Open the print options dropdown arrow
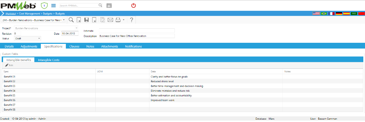Screen dimensions: 365x122 [x=124, y=20]
